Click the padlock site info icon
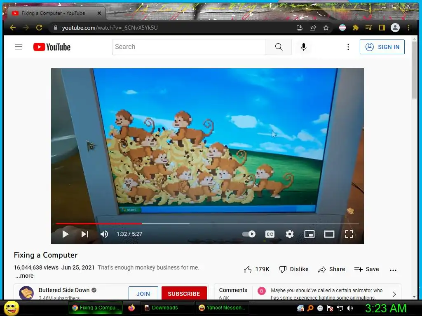Viewport: 422px width, 316px height. point(56,28)
